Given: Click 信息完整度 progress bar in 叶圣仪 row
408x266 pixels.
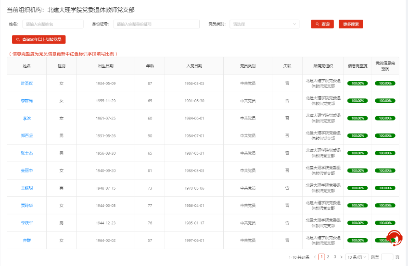Looking at the screenshot, I should [357, 83].
